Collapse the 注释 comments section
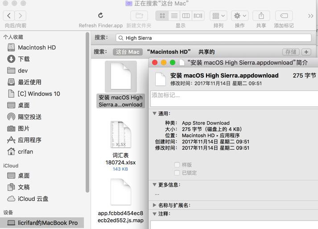The height and width of the screenshot is (229, 318). pos(154,214)
